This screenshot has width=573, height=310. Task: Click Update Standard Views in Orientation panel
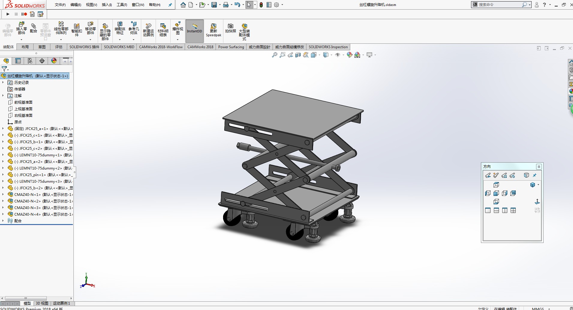tap(504, 175)
